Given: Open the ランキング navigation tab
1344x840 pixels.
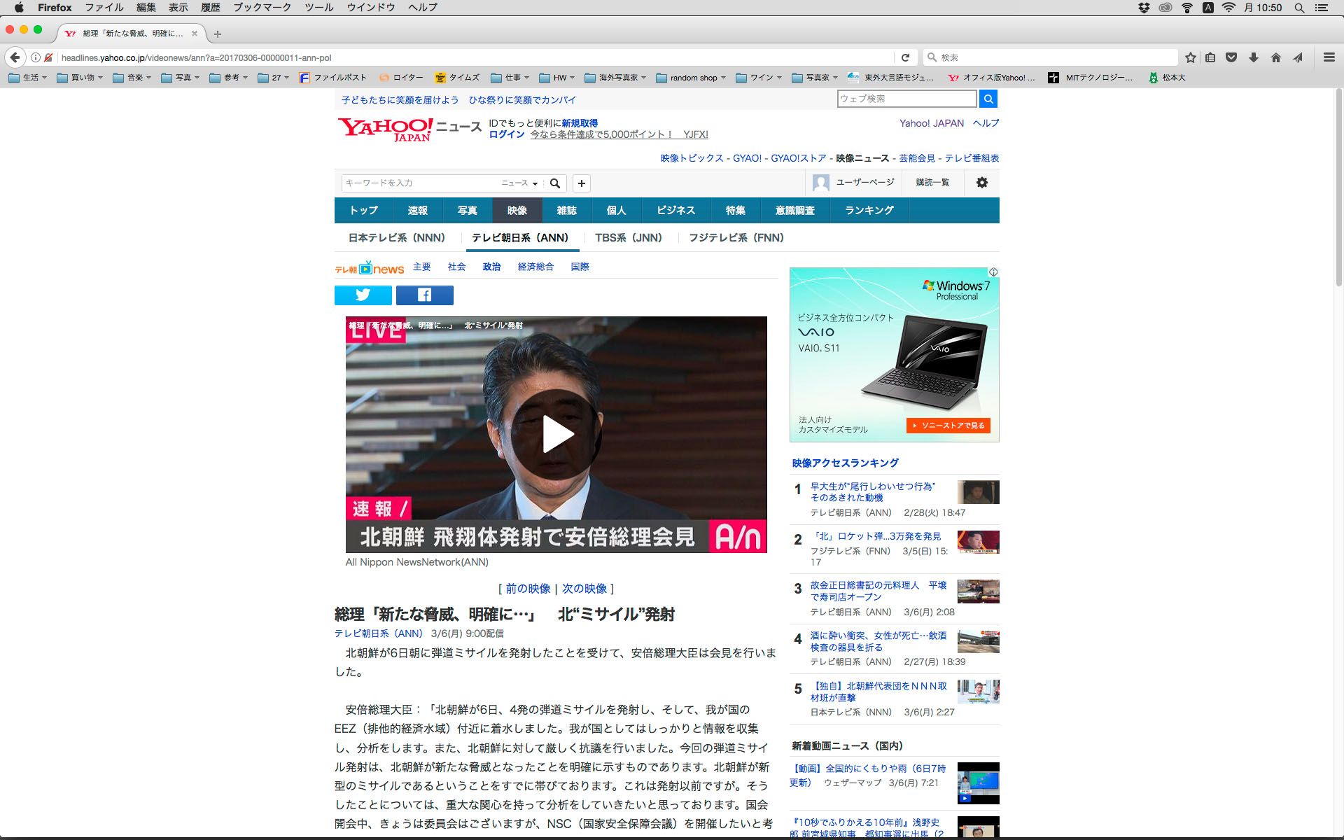Looking at the screenshot, I should pos(869,210).
